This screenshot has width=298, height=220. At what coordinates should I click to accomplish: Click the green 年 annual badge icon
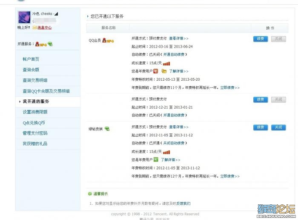pyautogui.click(x=156, y=160)
